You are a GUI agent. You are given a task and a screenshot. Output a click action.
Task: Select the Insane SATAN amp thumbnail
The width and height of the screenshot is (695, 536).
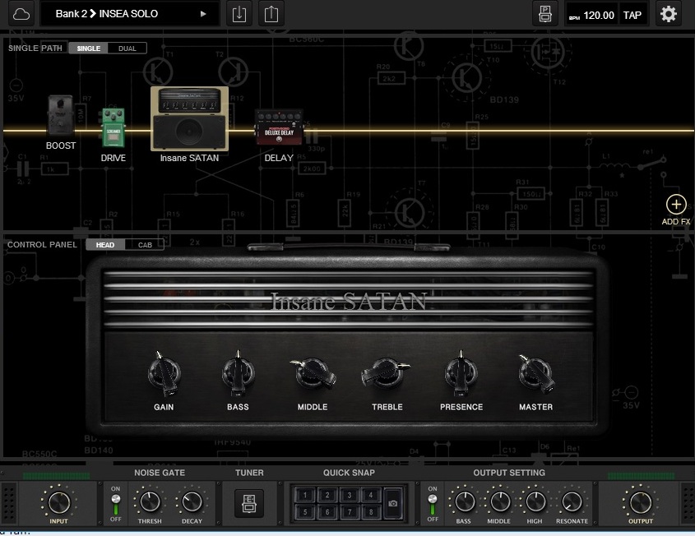tap(189, 118)
